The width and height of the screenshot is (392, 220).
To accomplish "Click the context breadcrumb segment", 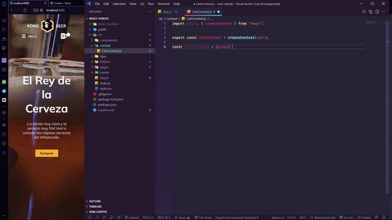I will click(x=172, y=19).
